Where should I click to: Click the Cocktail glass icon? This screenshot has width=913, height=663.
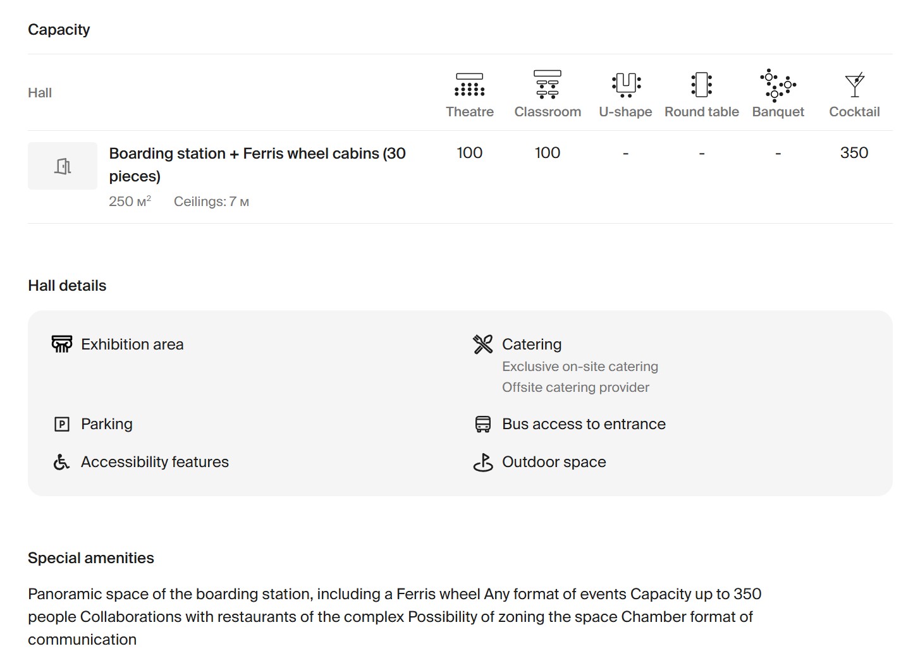click(854, 85)
